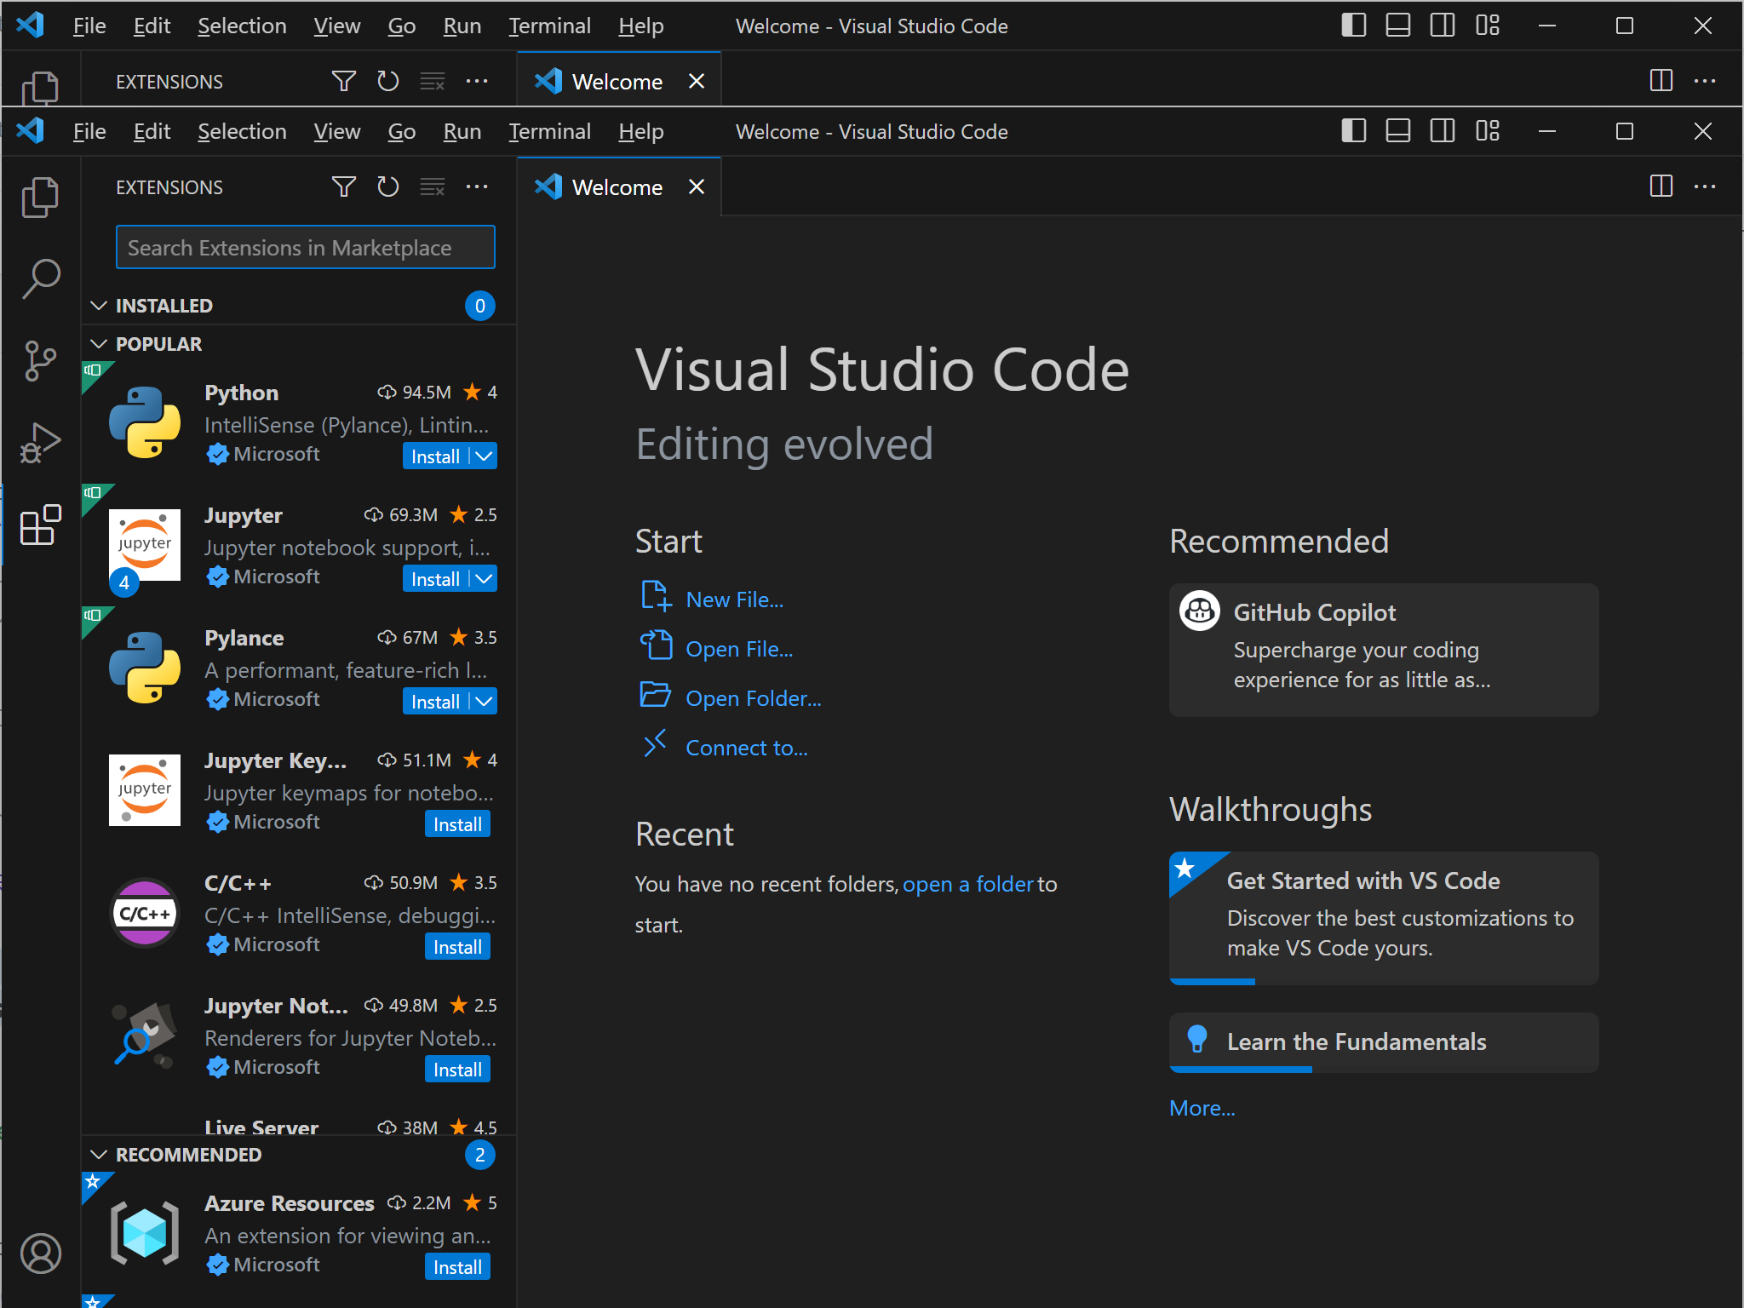The image size is (1744, 1308).
Task: Click the 'open a folder' link
Action: coord(967,884)
